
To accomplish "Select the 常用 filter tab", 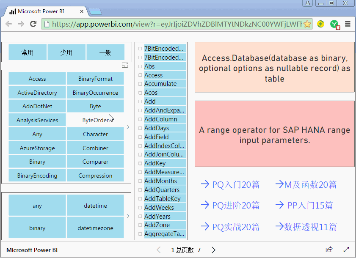I will (28, 52).
